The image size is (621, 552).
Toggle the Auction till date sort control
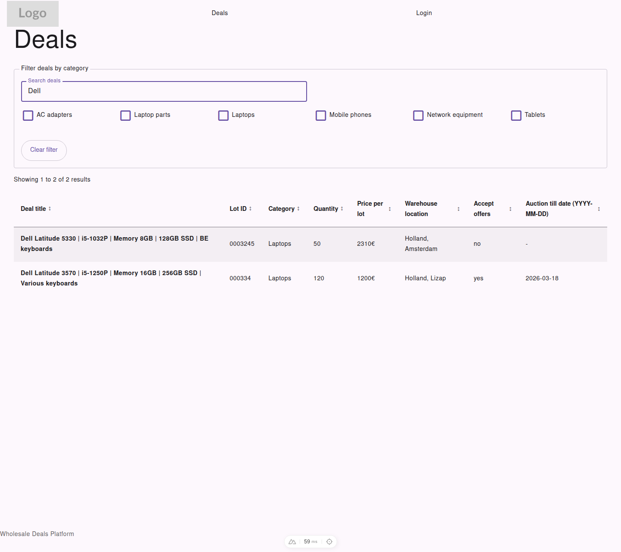click(599, 208)
